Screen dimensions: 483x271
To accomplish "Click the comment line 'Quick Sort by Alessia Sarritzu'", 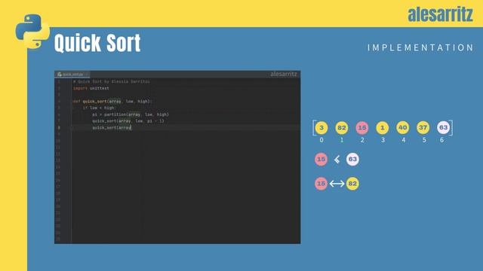I will tap(112, 82).
